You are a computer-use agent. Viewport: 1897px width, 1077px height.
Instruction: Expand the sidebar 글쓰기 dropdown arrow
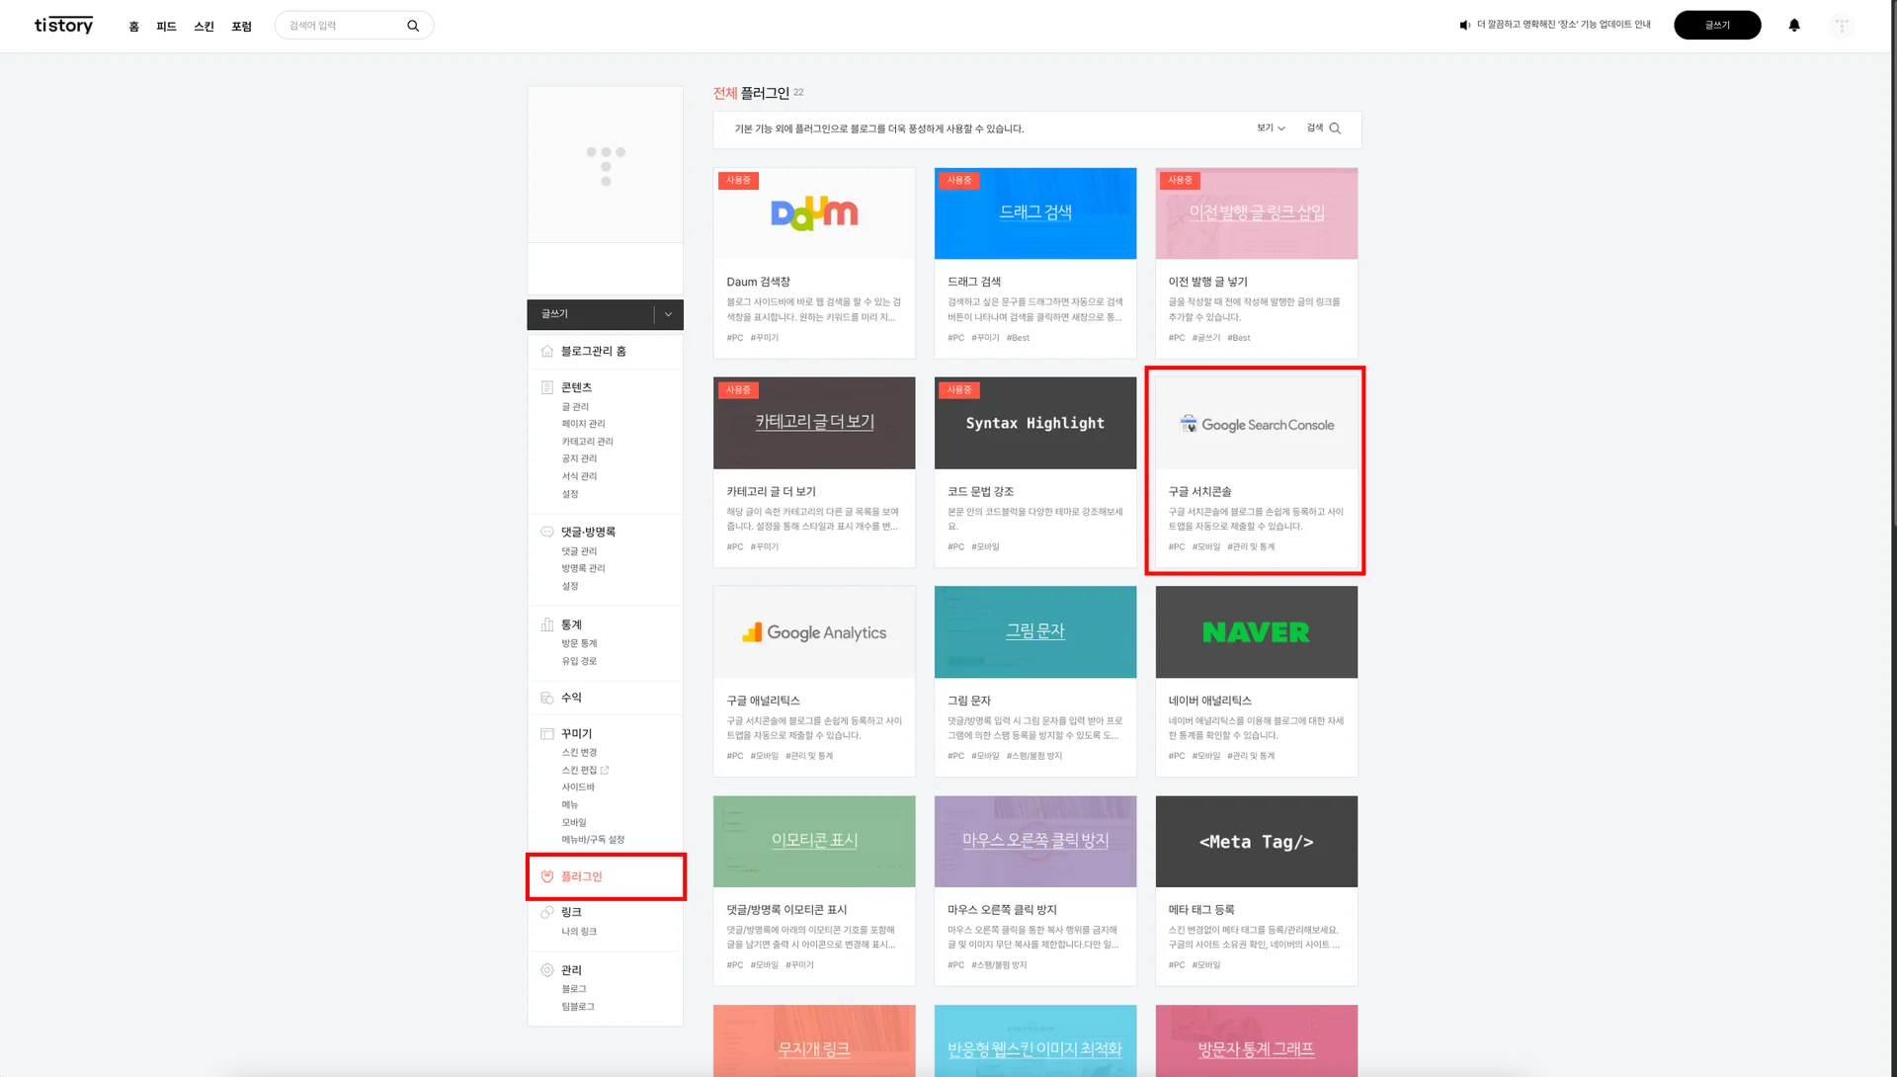[668, 314]
